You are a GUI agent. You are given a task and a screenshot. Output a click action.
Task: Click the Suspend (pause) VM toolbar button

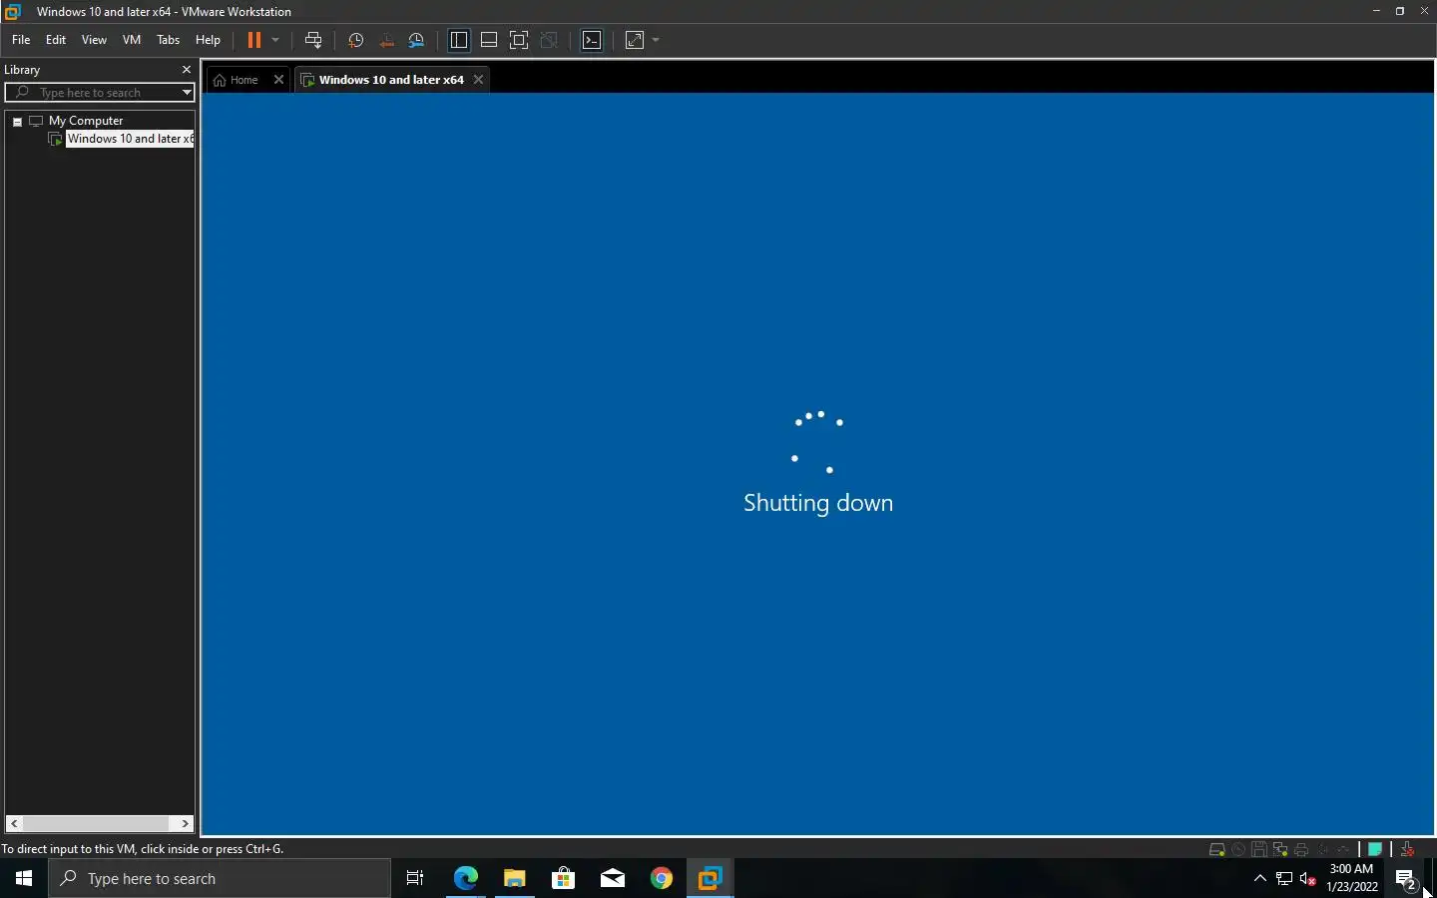(x=254, y=40)
